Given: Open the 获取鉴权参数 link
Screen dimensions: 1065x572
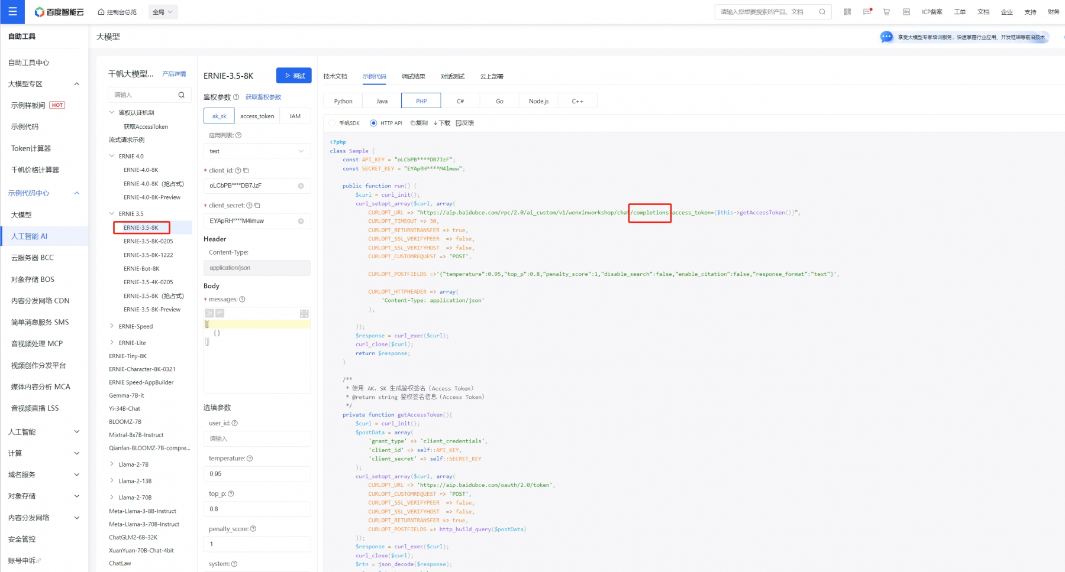Looking at the screenshot, I should [263, 97].
